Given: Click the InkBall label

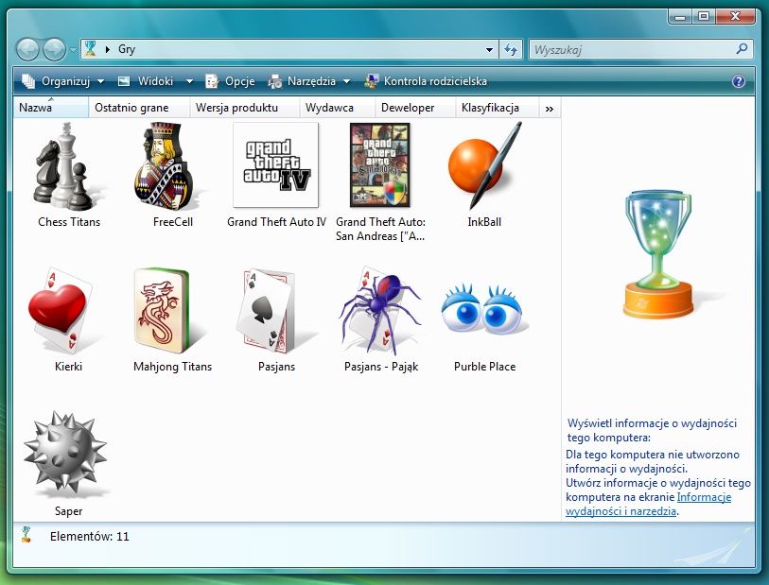Looking at the screenshot, I should click(484, 222).
